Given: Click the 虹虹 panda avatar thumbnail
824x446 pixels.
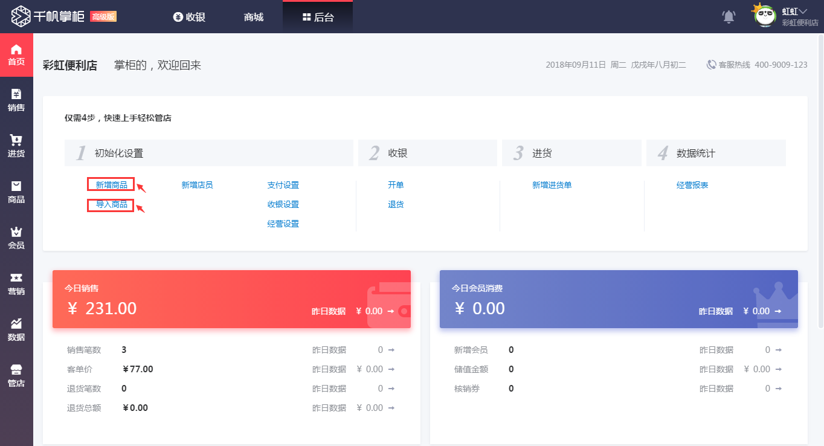Looking at the screenshot, I should [x=765, y=16].
